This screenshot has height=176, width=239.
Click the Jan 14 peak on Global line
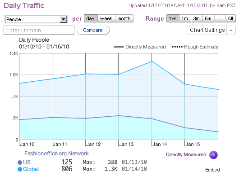(x=152, y=62)
